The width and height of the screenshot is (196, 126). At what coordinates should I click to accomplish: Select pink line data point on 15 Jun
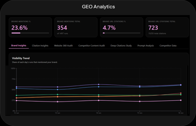pos(140,102)
